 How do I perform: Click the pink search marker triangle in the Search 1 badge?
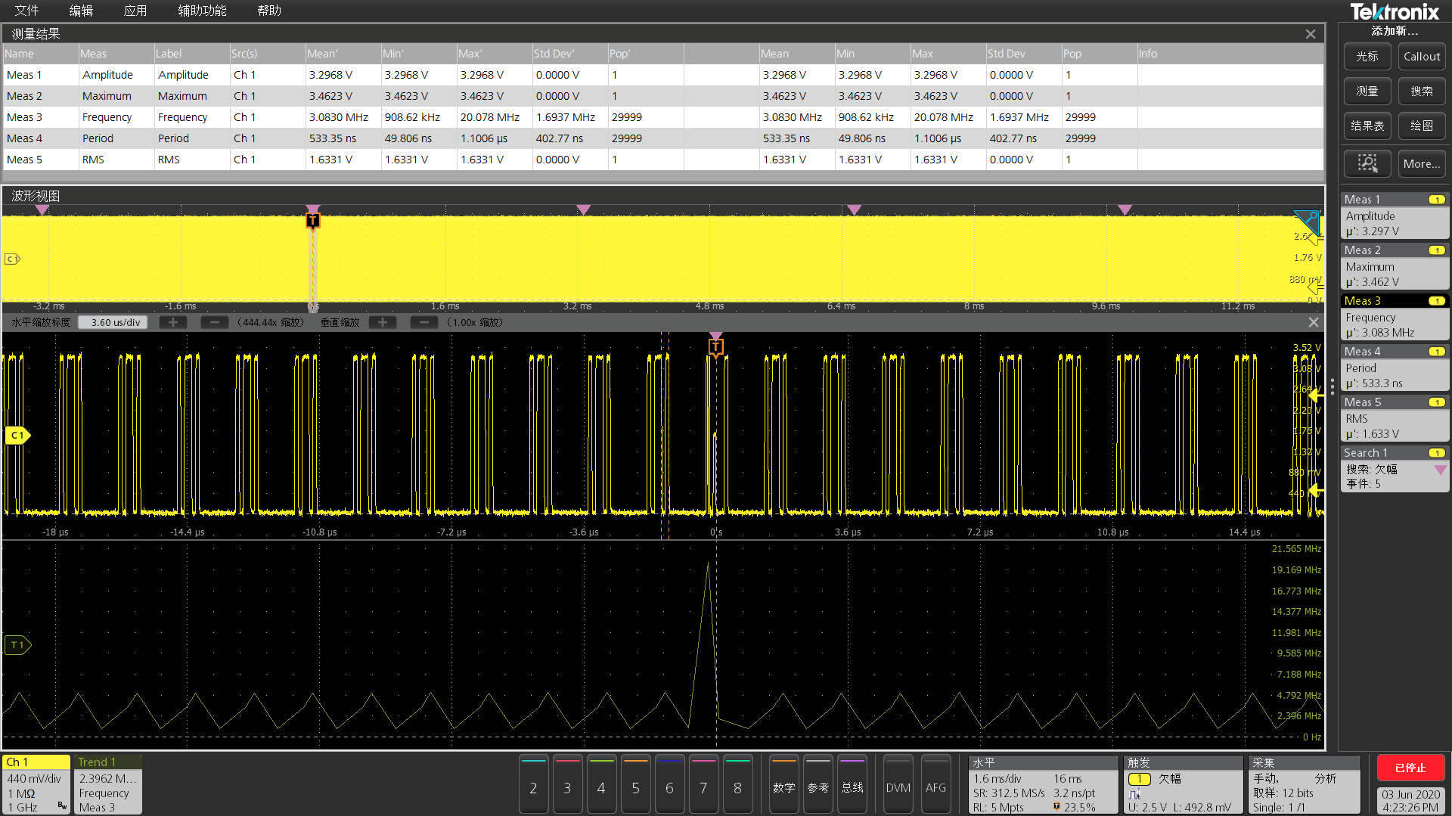coord(1440,470)
